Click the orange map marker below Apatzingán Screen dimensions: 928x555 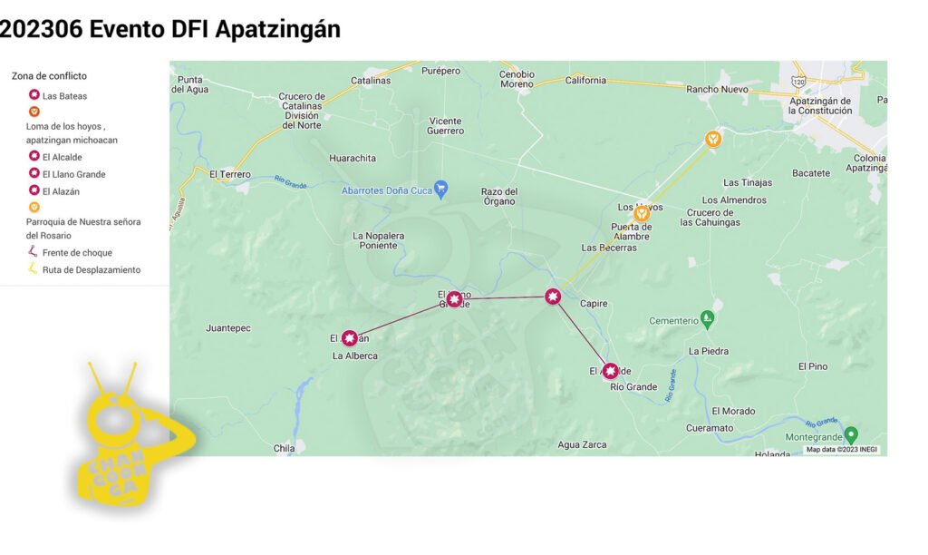pyautogui.click(x=713, y=139)
